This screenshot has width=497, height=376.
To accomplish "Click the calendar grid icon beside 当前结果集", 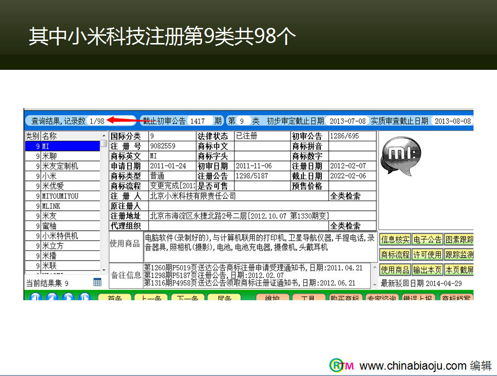I will [x=97, y=282].
